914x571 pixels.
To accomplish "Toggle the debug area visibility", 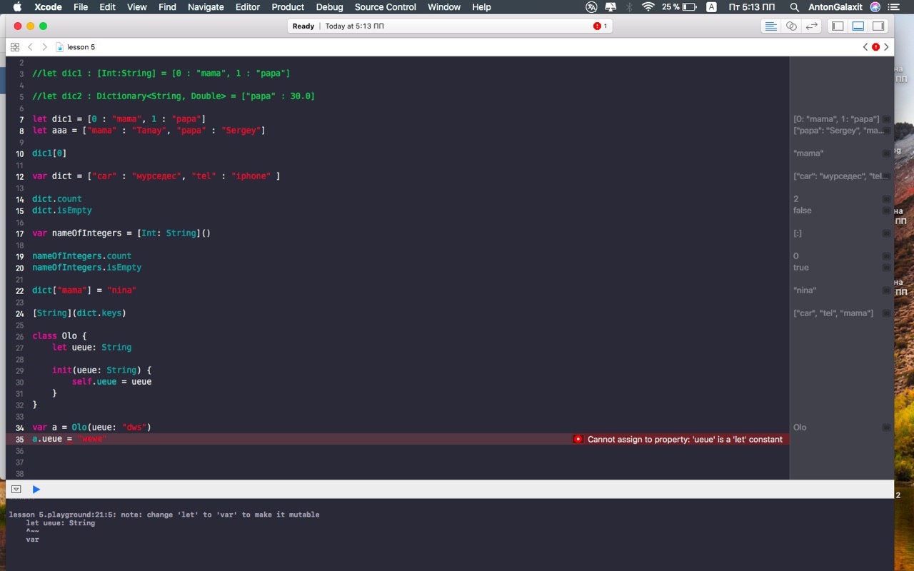I will (858, 26).
